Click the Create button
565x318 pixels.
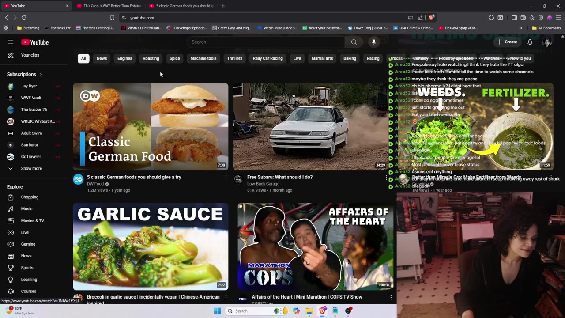pyautogui.click(x=507, y=42)
